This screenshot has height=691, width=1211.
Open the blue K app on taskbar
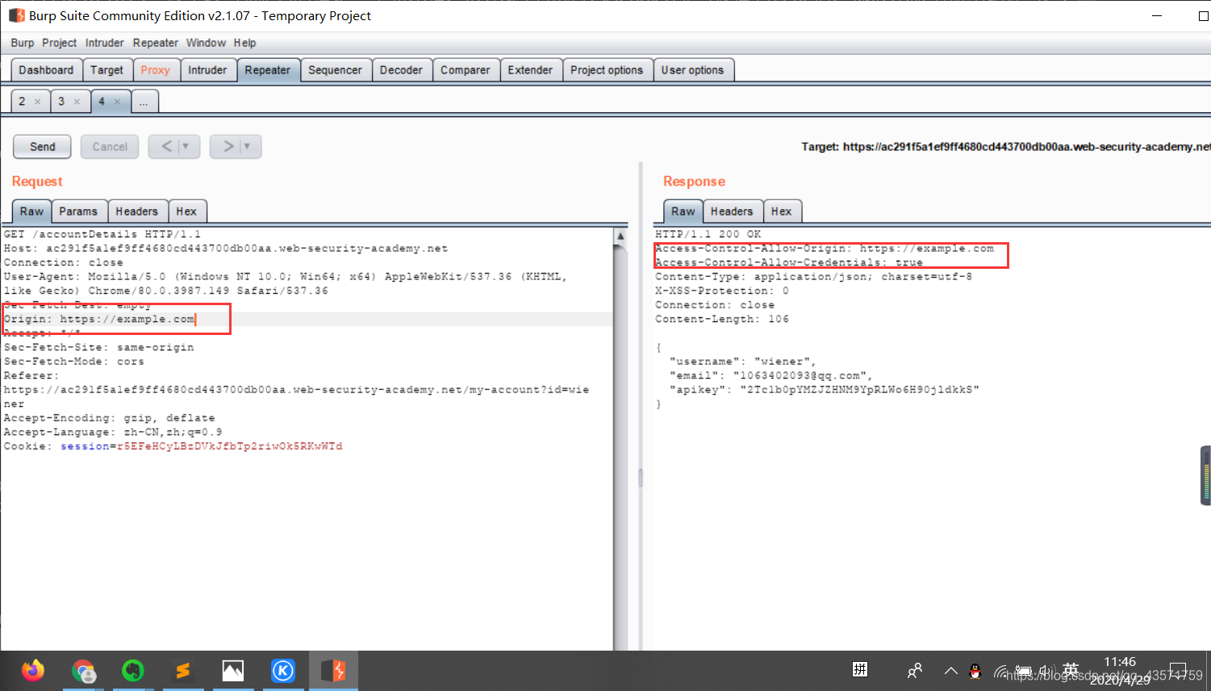pos(283,671)
